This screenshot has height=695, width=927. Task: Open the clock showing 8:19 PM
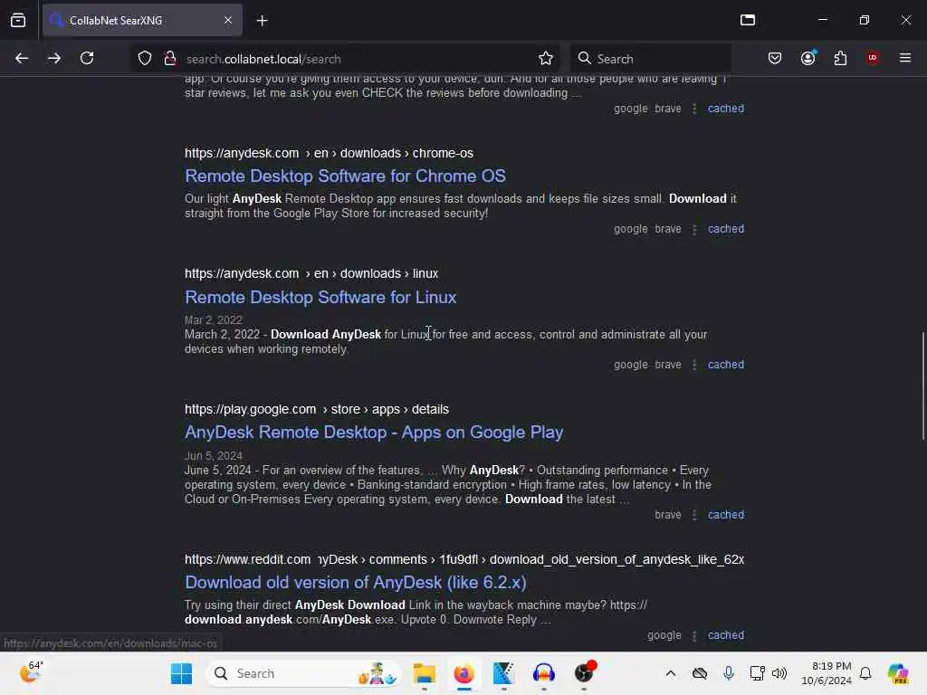pyautogui.click(x=827, y=673)
